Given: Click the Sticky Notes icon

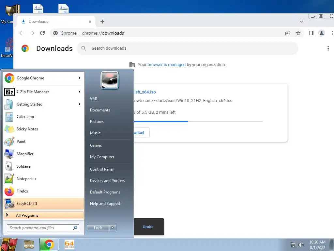Looking at the screenshot, I should click(9, 129).
